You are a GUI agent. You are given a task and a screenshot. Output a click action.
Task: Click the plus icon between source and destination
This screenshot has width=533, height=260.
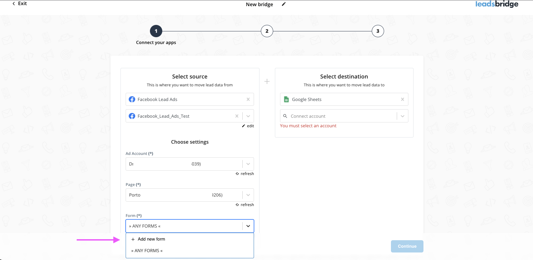pyautogui.click(x=267, y=82)
